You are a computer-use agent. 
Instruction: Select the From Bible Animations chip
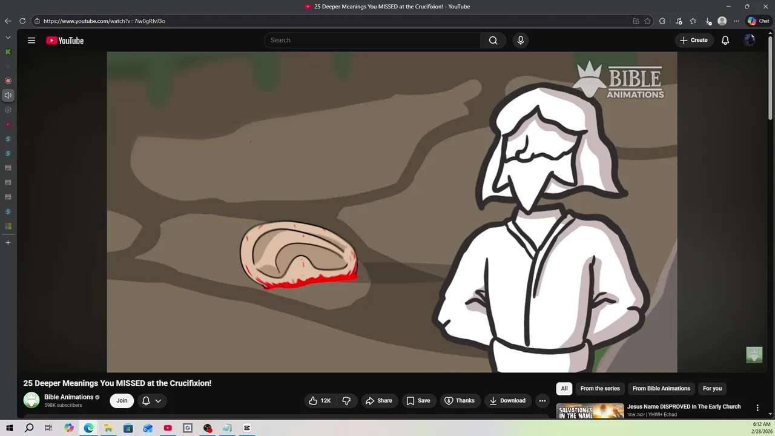(x=661, y=389)
